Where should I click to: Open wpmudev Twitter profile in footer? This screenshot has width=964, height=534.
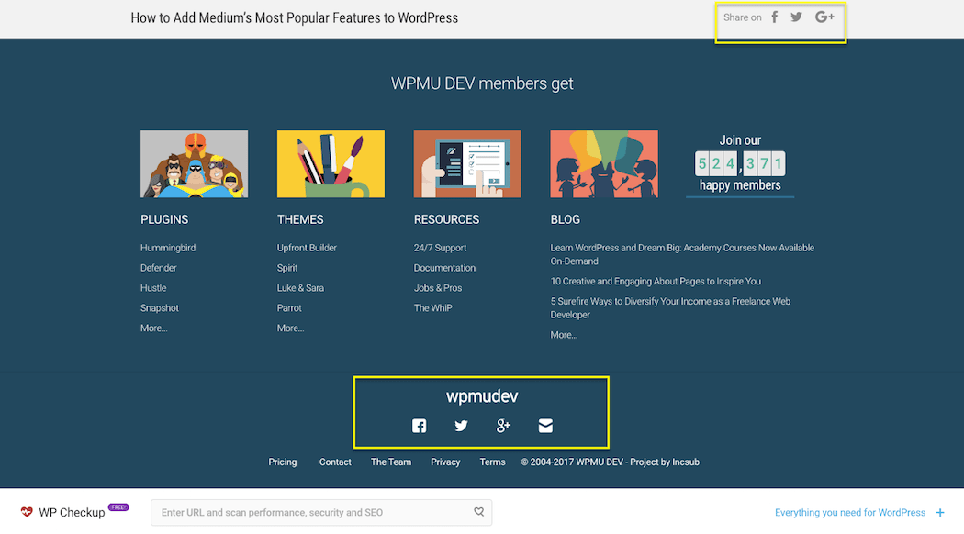click(x=461, y=426)
